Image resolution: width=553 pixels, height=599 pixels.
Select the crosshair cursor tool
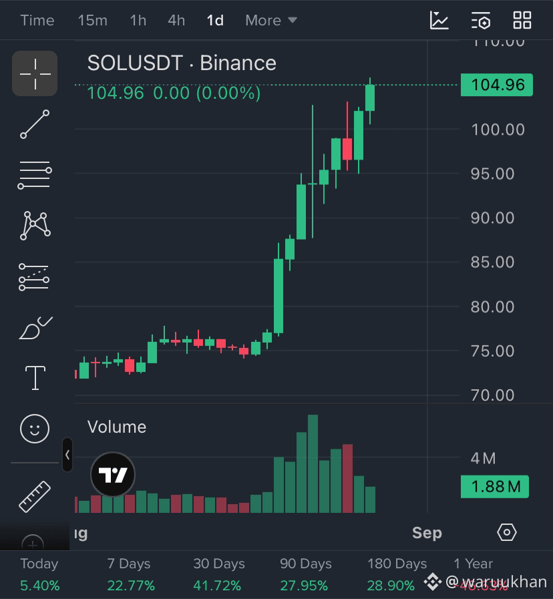click(35, 73)
